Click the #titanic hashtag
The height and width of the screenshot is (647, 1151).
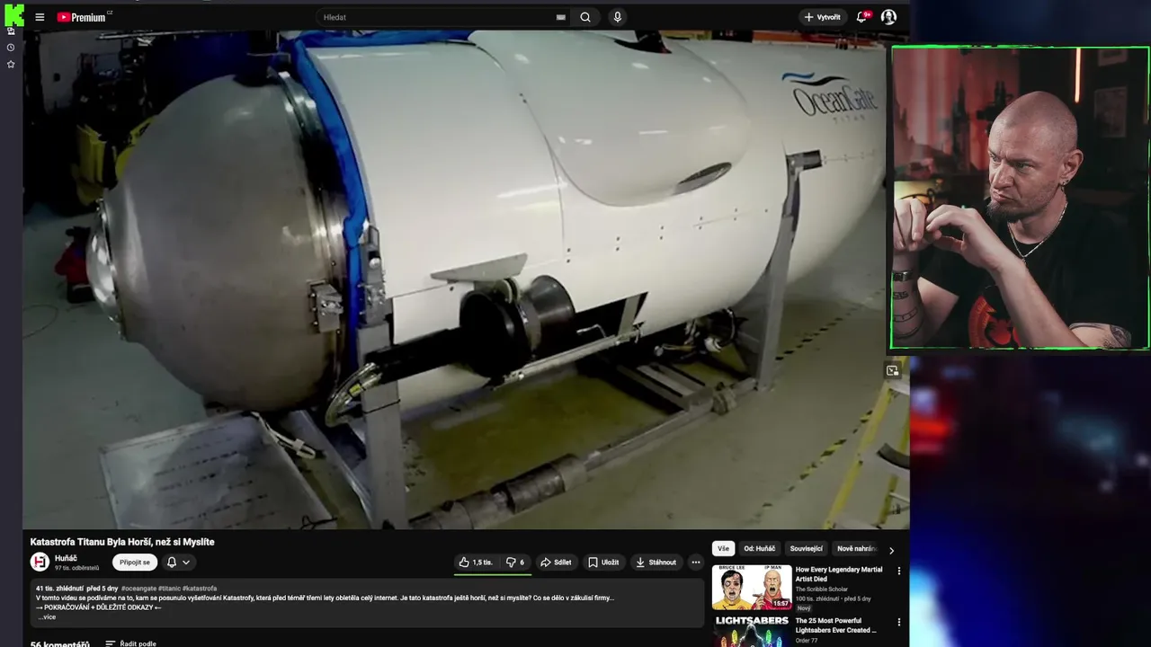(x=169, y=589)
